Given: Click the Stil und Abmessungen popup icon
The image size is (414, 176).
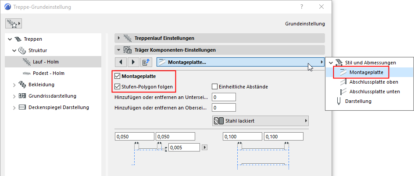Looking at the screenshot, I should click(x=339, y=63).
